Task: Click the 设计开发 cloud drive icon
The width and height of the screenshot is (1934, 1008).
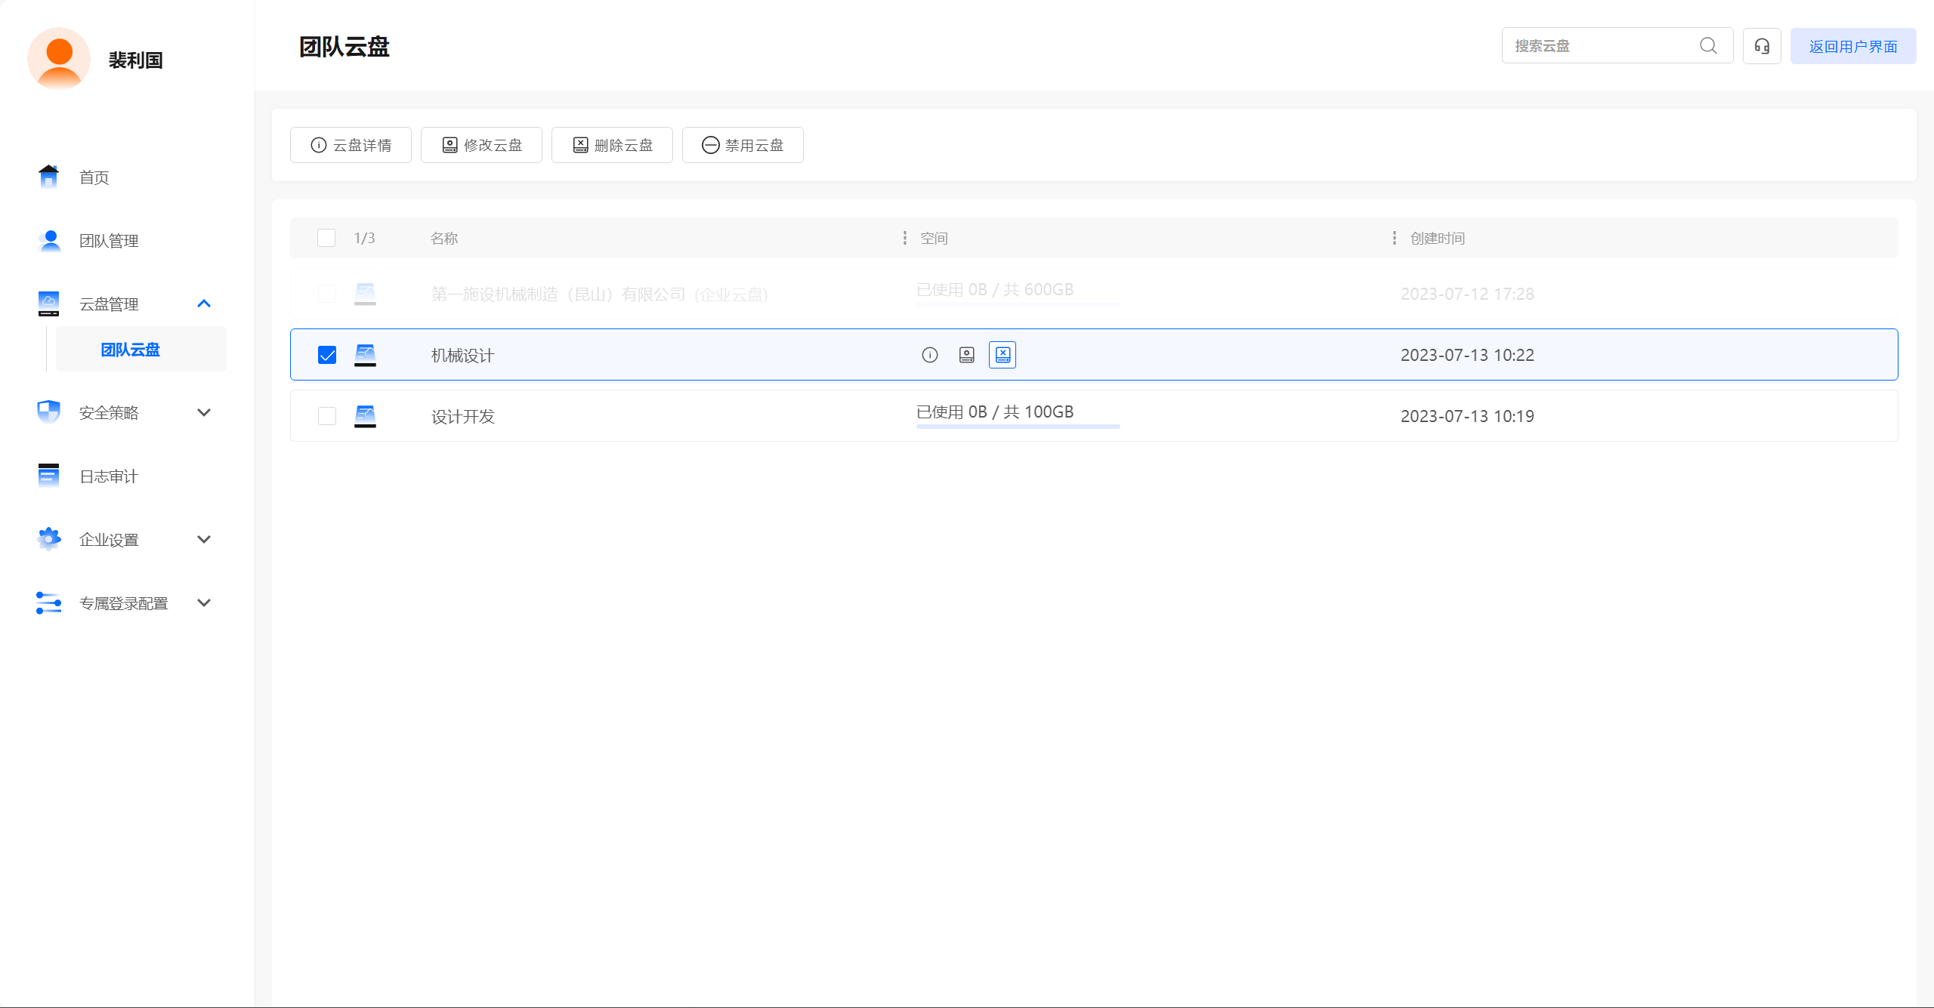Action: coord(365,416)
